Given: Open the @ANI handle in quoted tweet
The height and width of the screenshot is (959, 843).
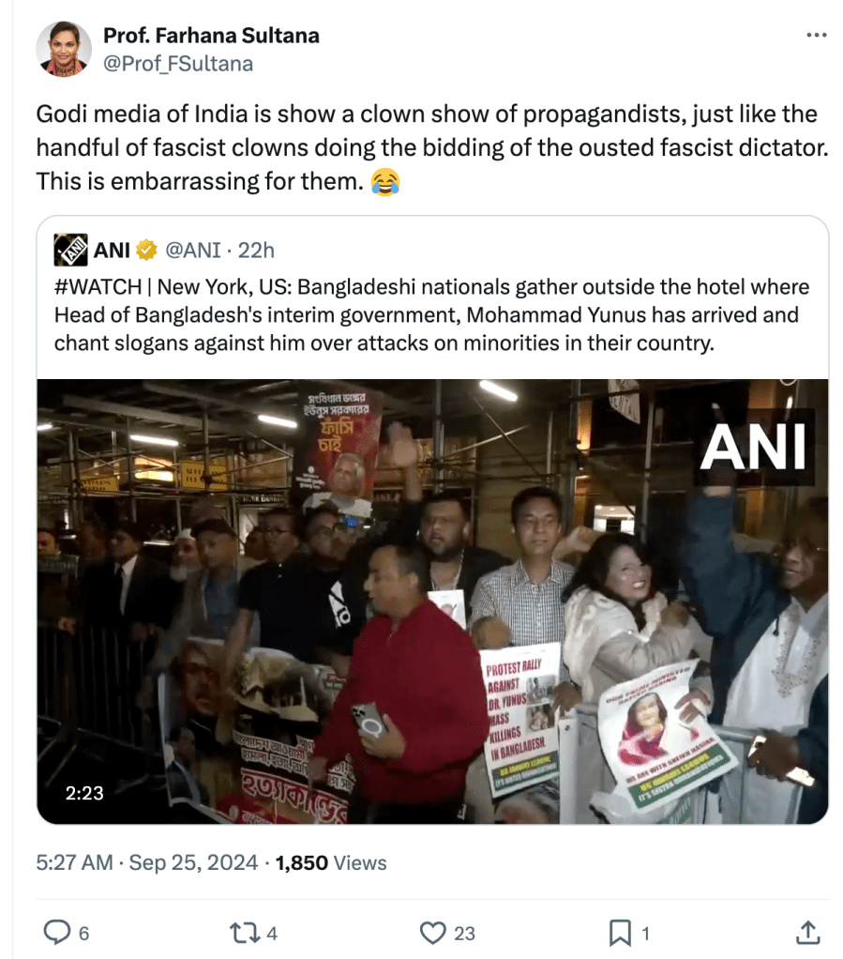Looking at the screenshot, I should tap(192, 251).
